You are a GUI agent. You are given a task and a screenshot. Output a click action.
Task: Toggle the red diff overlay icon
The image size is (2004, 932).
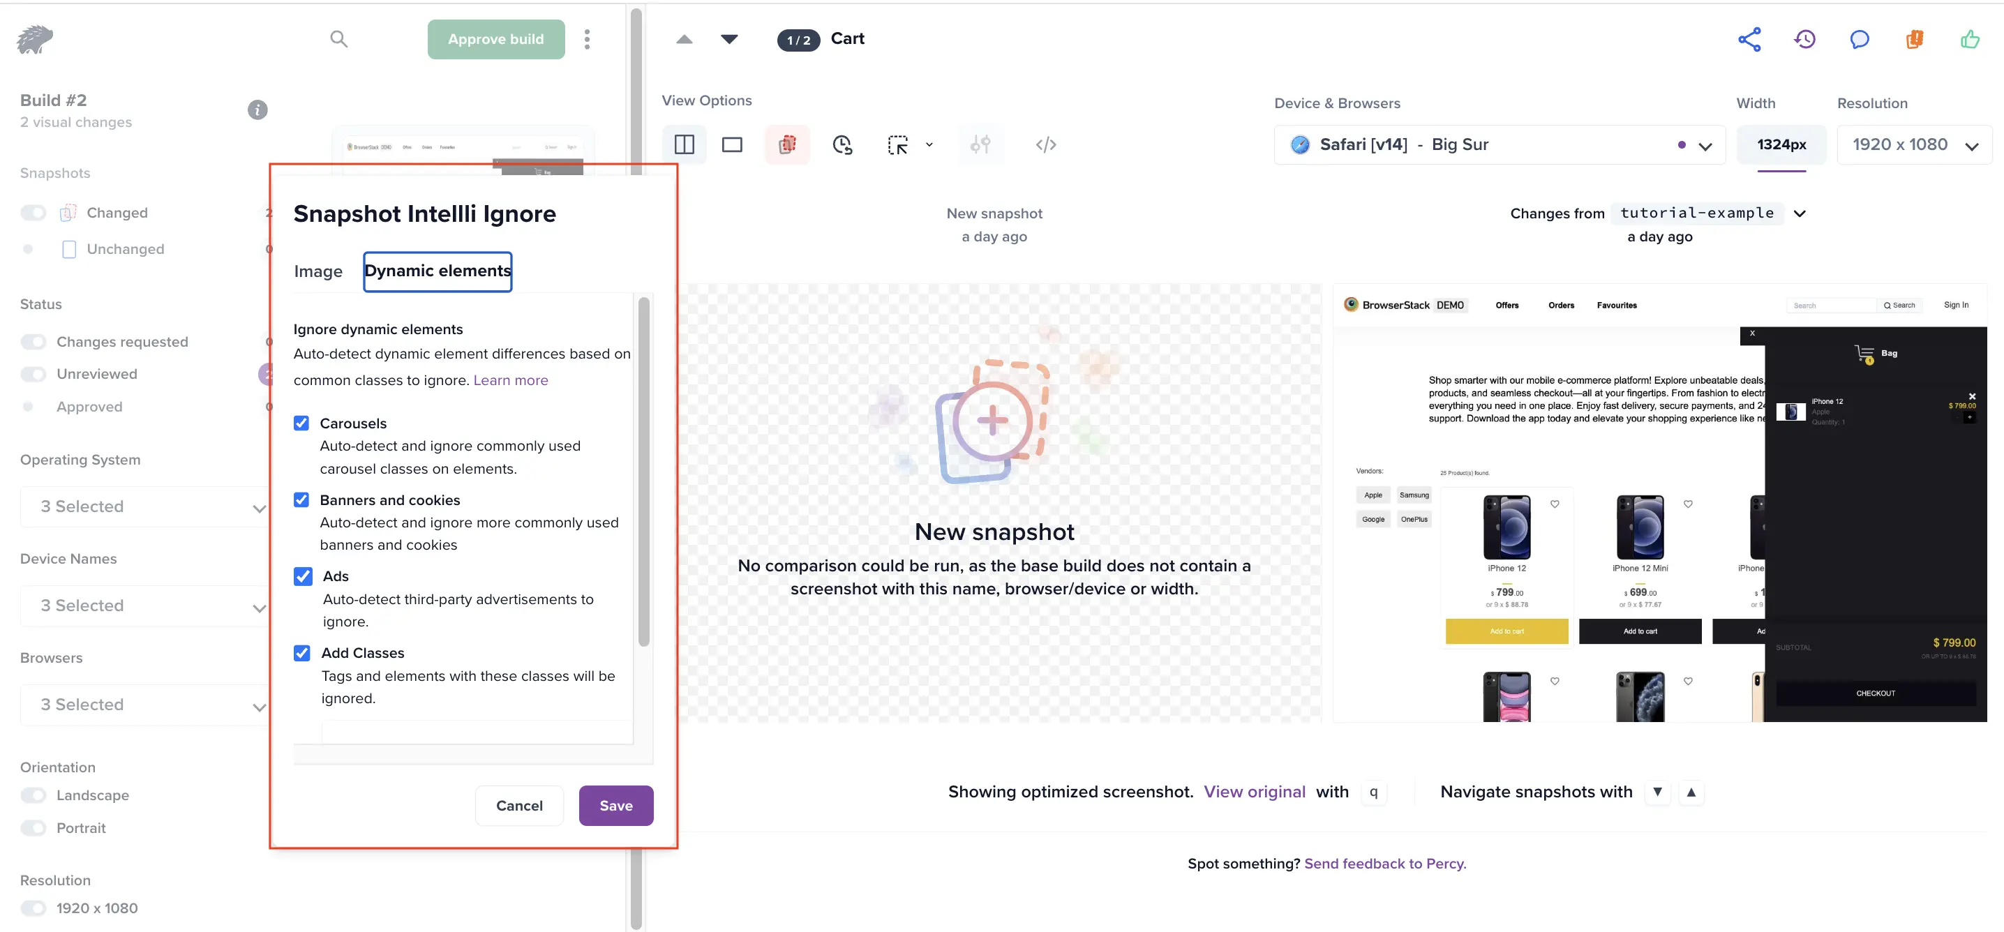786,144
